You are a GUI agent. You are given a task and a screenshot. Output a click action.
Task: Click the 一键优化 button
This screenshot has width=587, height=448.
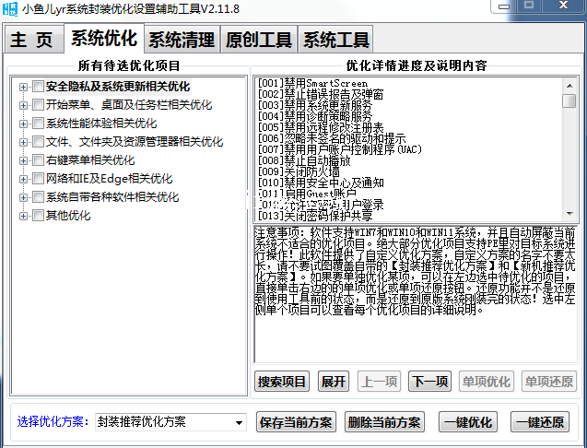pos(468,422)
